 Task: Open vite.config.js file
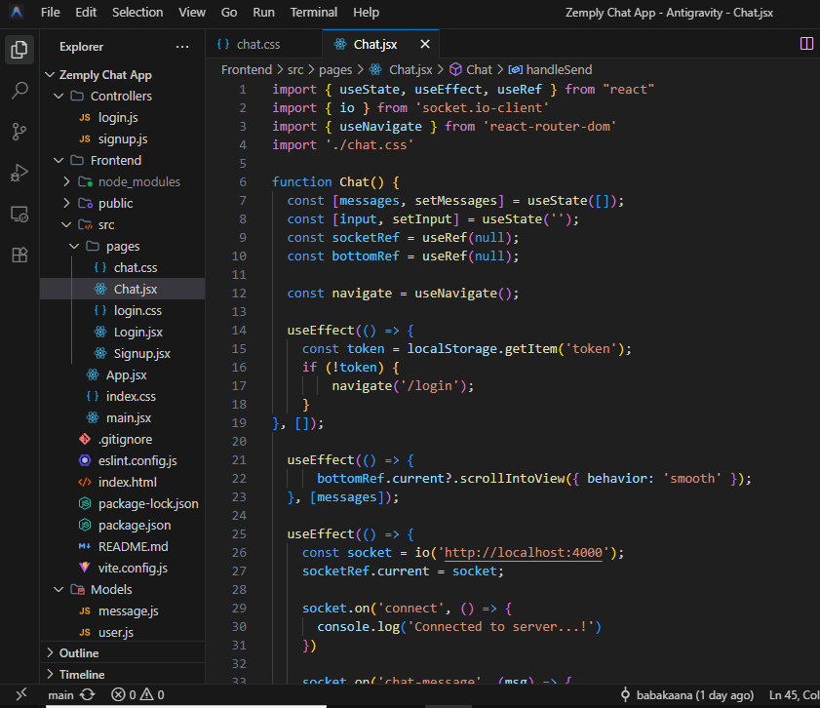click(x=123, y=568)
